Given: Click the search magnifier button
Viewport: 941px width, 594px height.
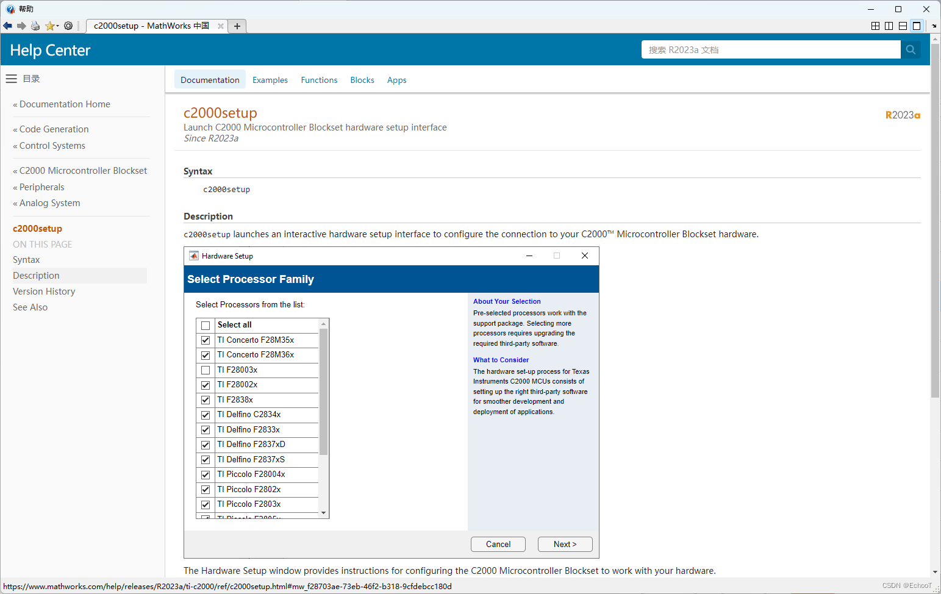Looking at the screenshot, I should [911, 49].
